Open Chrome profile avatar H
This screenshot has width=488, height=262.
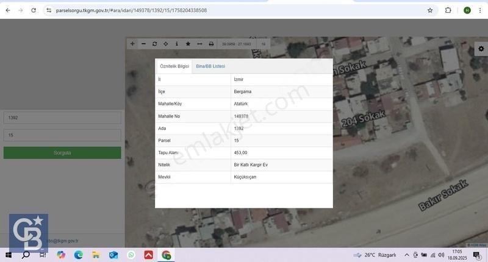click(x=467, y=10)
